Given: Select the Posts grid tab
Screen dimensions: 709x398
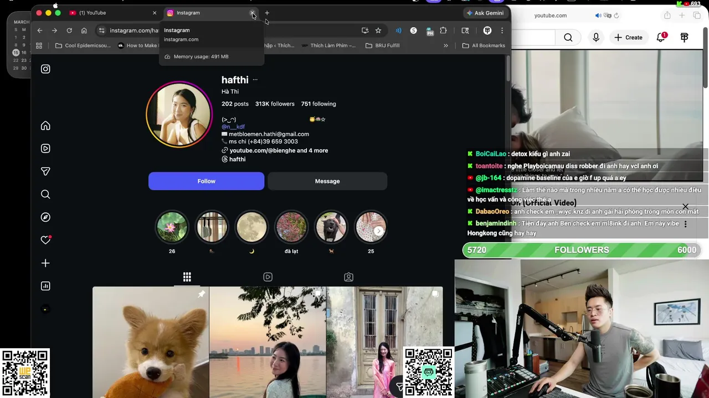Looking at the screenshot, I should click(187, 277).
